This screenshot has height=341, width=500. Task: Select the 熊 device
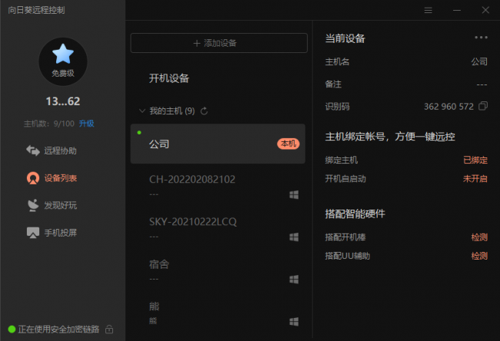(218, 314)
